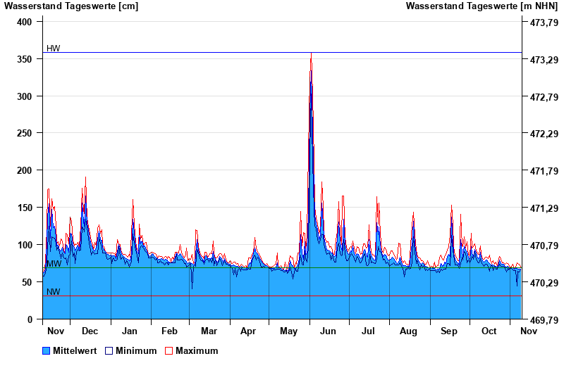This screenshot has width=564, height=387.
Task: Click the HW high-water line label
Action: click(x=54, y=49)
